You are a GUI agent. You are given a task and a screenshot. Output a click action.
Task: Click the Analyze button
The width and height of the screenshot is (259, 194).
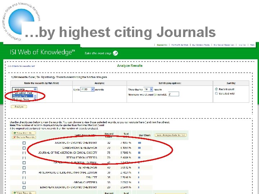[19, 107]
